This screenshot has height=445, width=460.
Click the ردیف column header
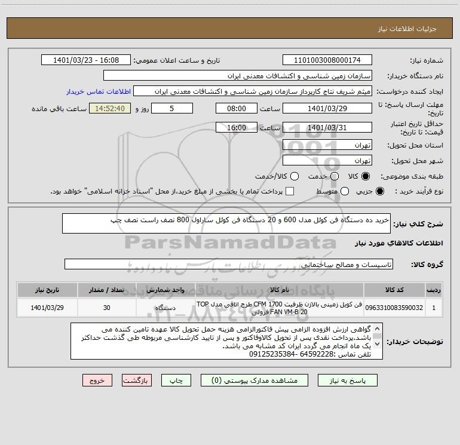(434, 290)
